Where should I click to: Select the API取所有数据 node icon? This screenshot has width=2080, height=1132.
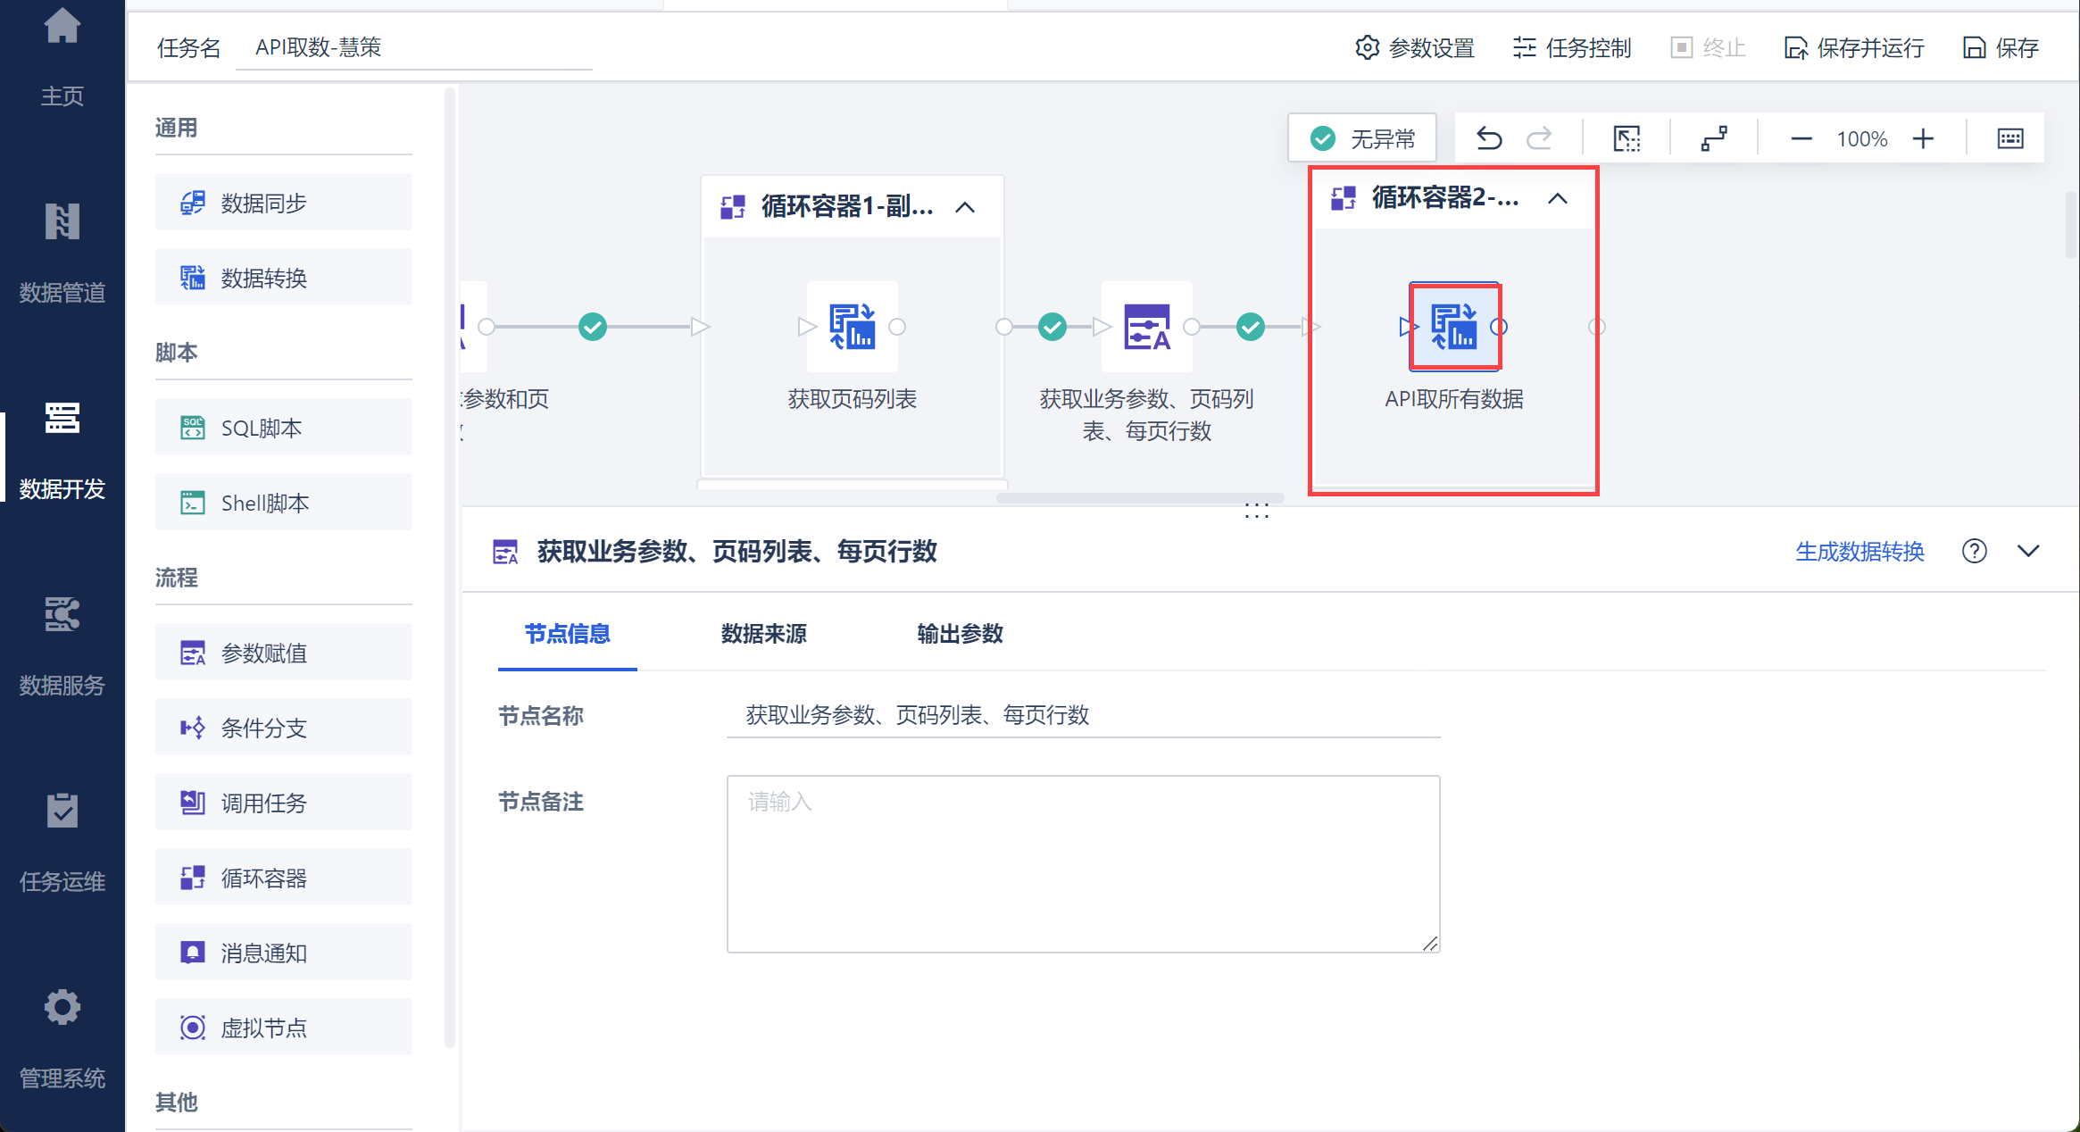click(1454, 327)
